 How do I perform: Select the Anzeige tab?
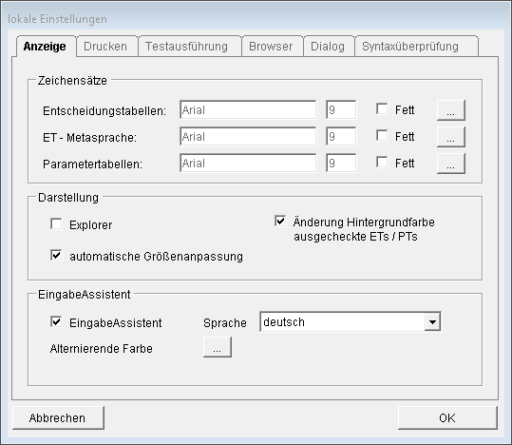click(46, 46)
